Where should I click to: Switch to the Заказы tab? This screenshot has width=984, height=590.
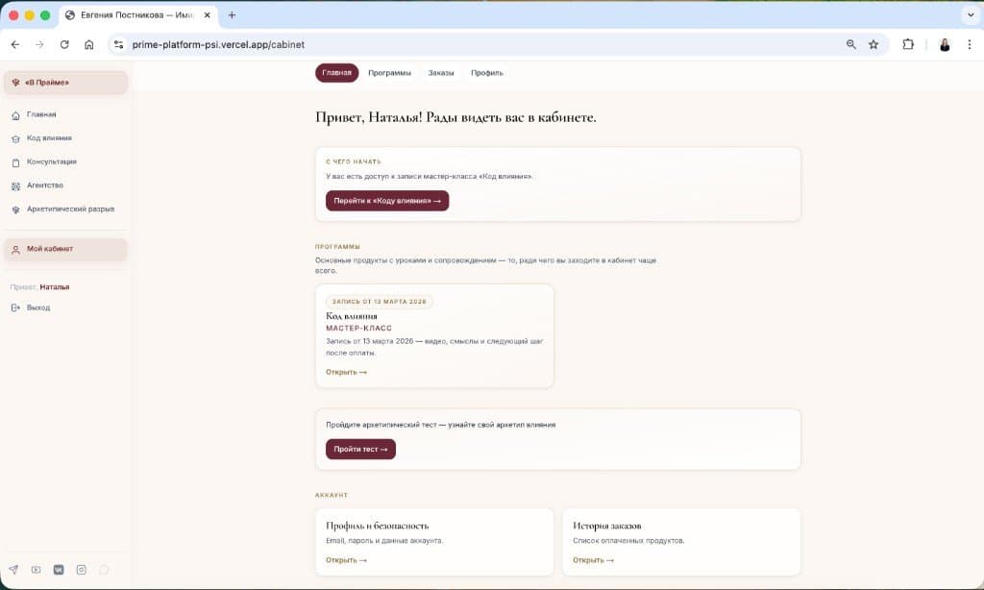(441, 73)
